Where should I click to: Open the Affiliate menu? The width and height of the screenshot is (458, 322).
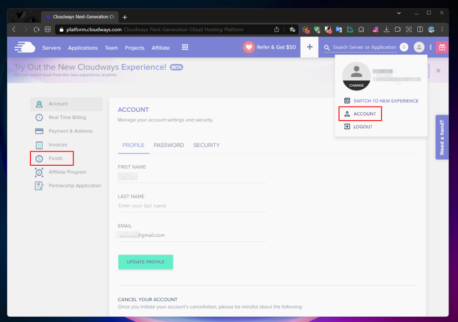click(161, 48)
